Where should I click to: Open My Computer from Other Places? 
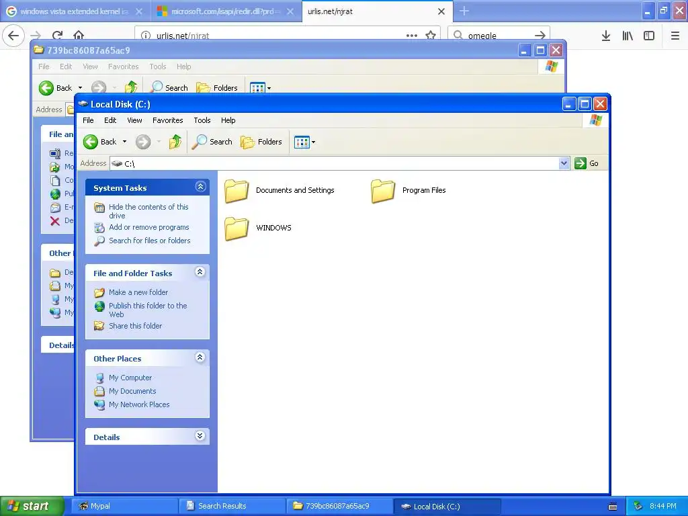[x=130, y=378]
